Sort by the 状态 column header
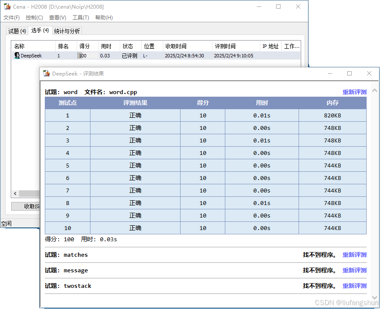 tap(131, 46)
